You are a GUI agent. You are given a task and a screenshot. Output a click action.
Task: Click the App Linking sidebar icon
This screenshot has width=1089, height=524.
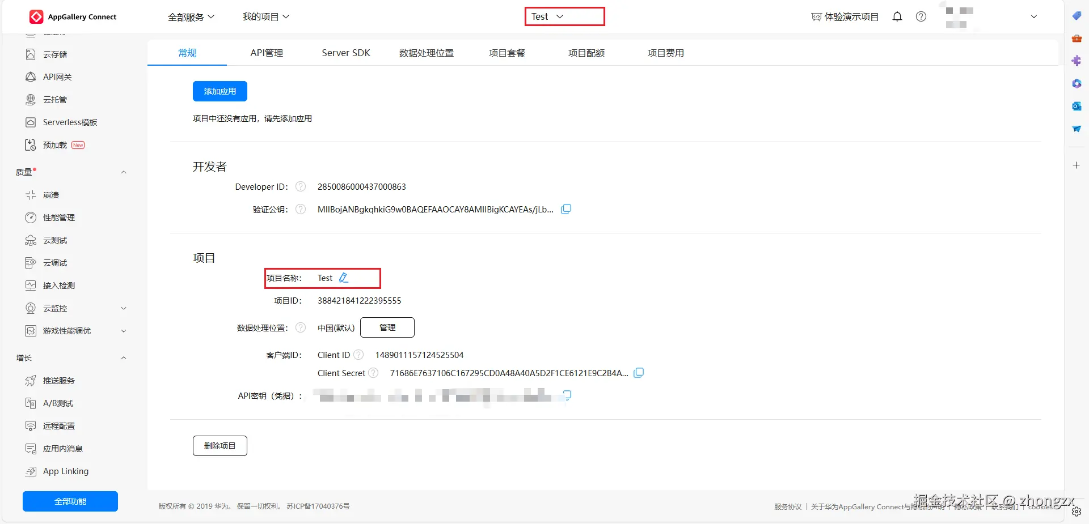point(31,471)
